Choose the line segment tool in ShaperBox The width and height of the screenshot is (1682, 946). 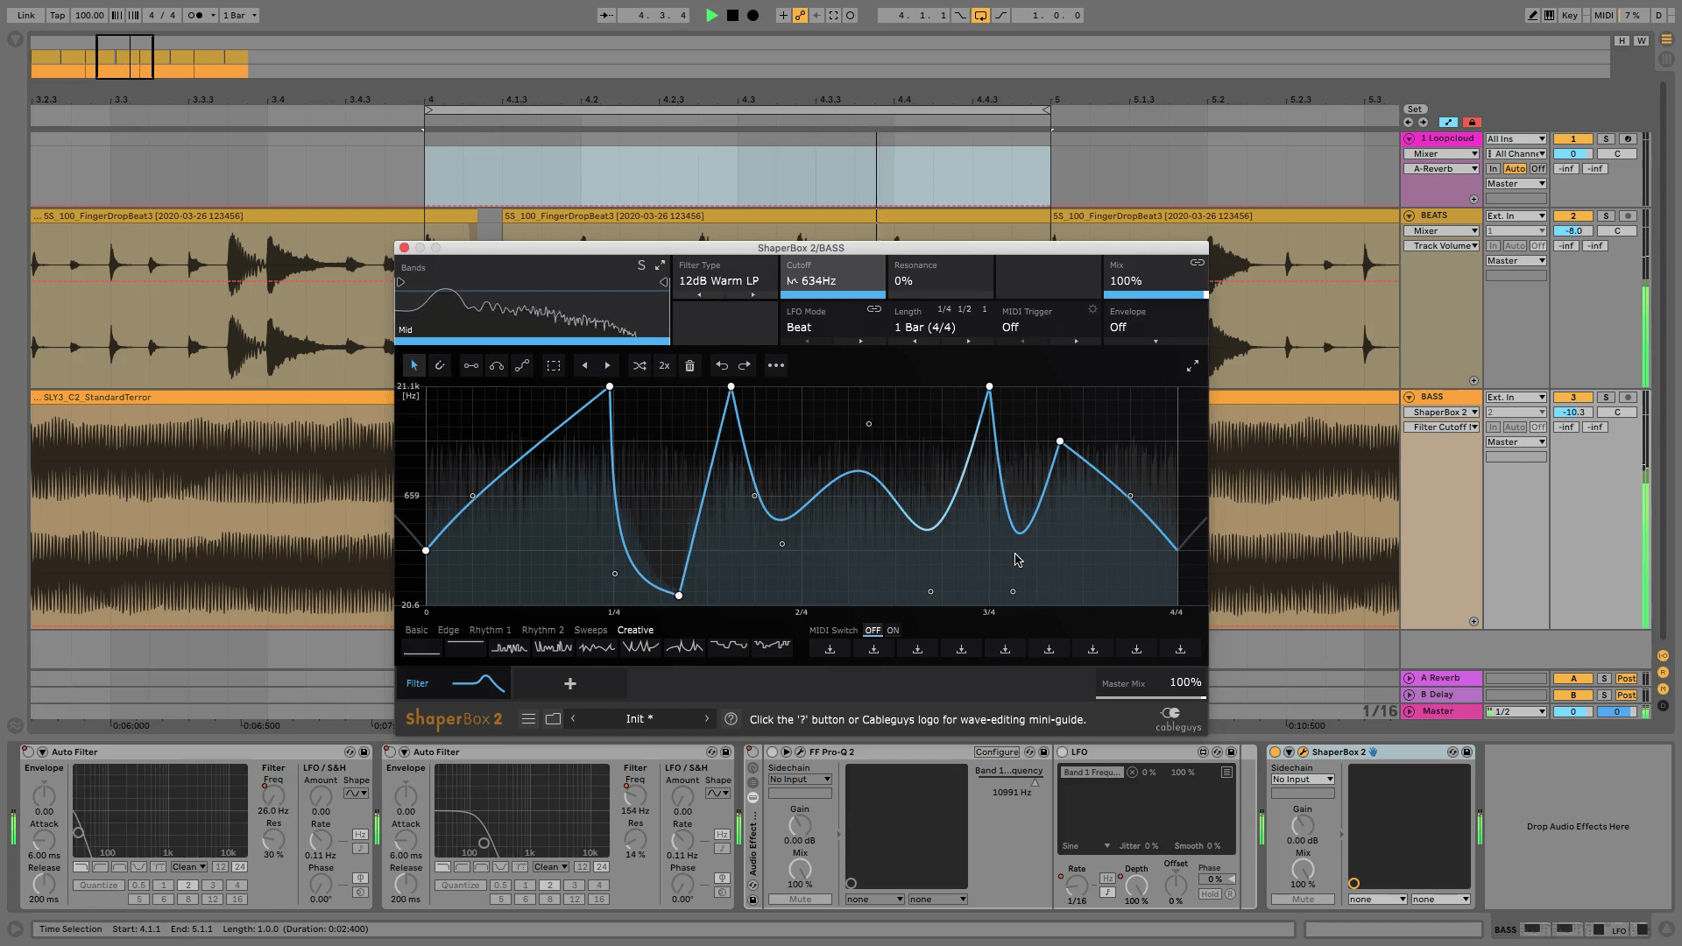tap(471, 366)
